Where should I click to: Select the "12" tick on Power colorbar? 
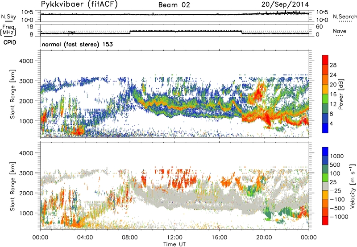[333, 104]
